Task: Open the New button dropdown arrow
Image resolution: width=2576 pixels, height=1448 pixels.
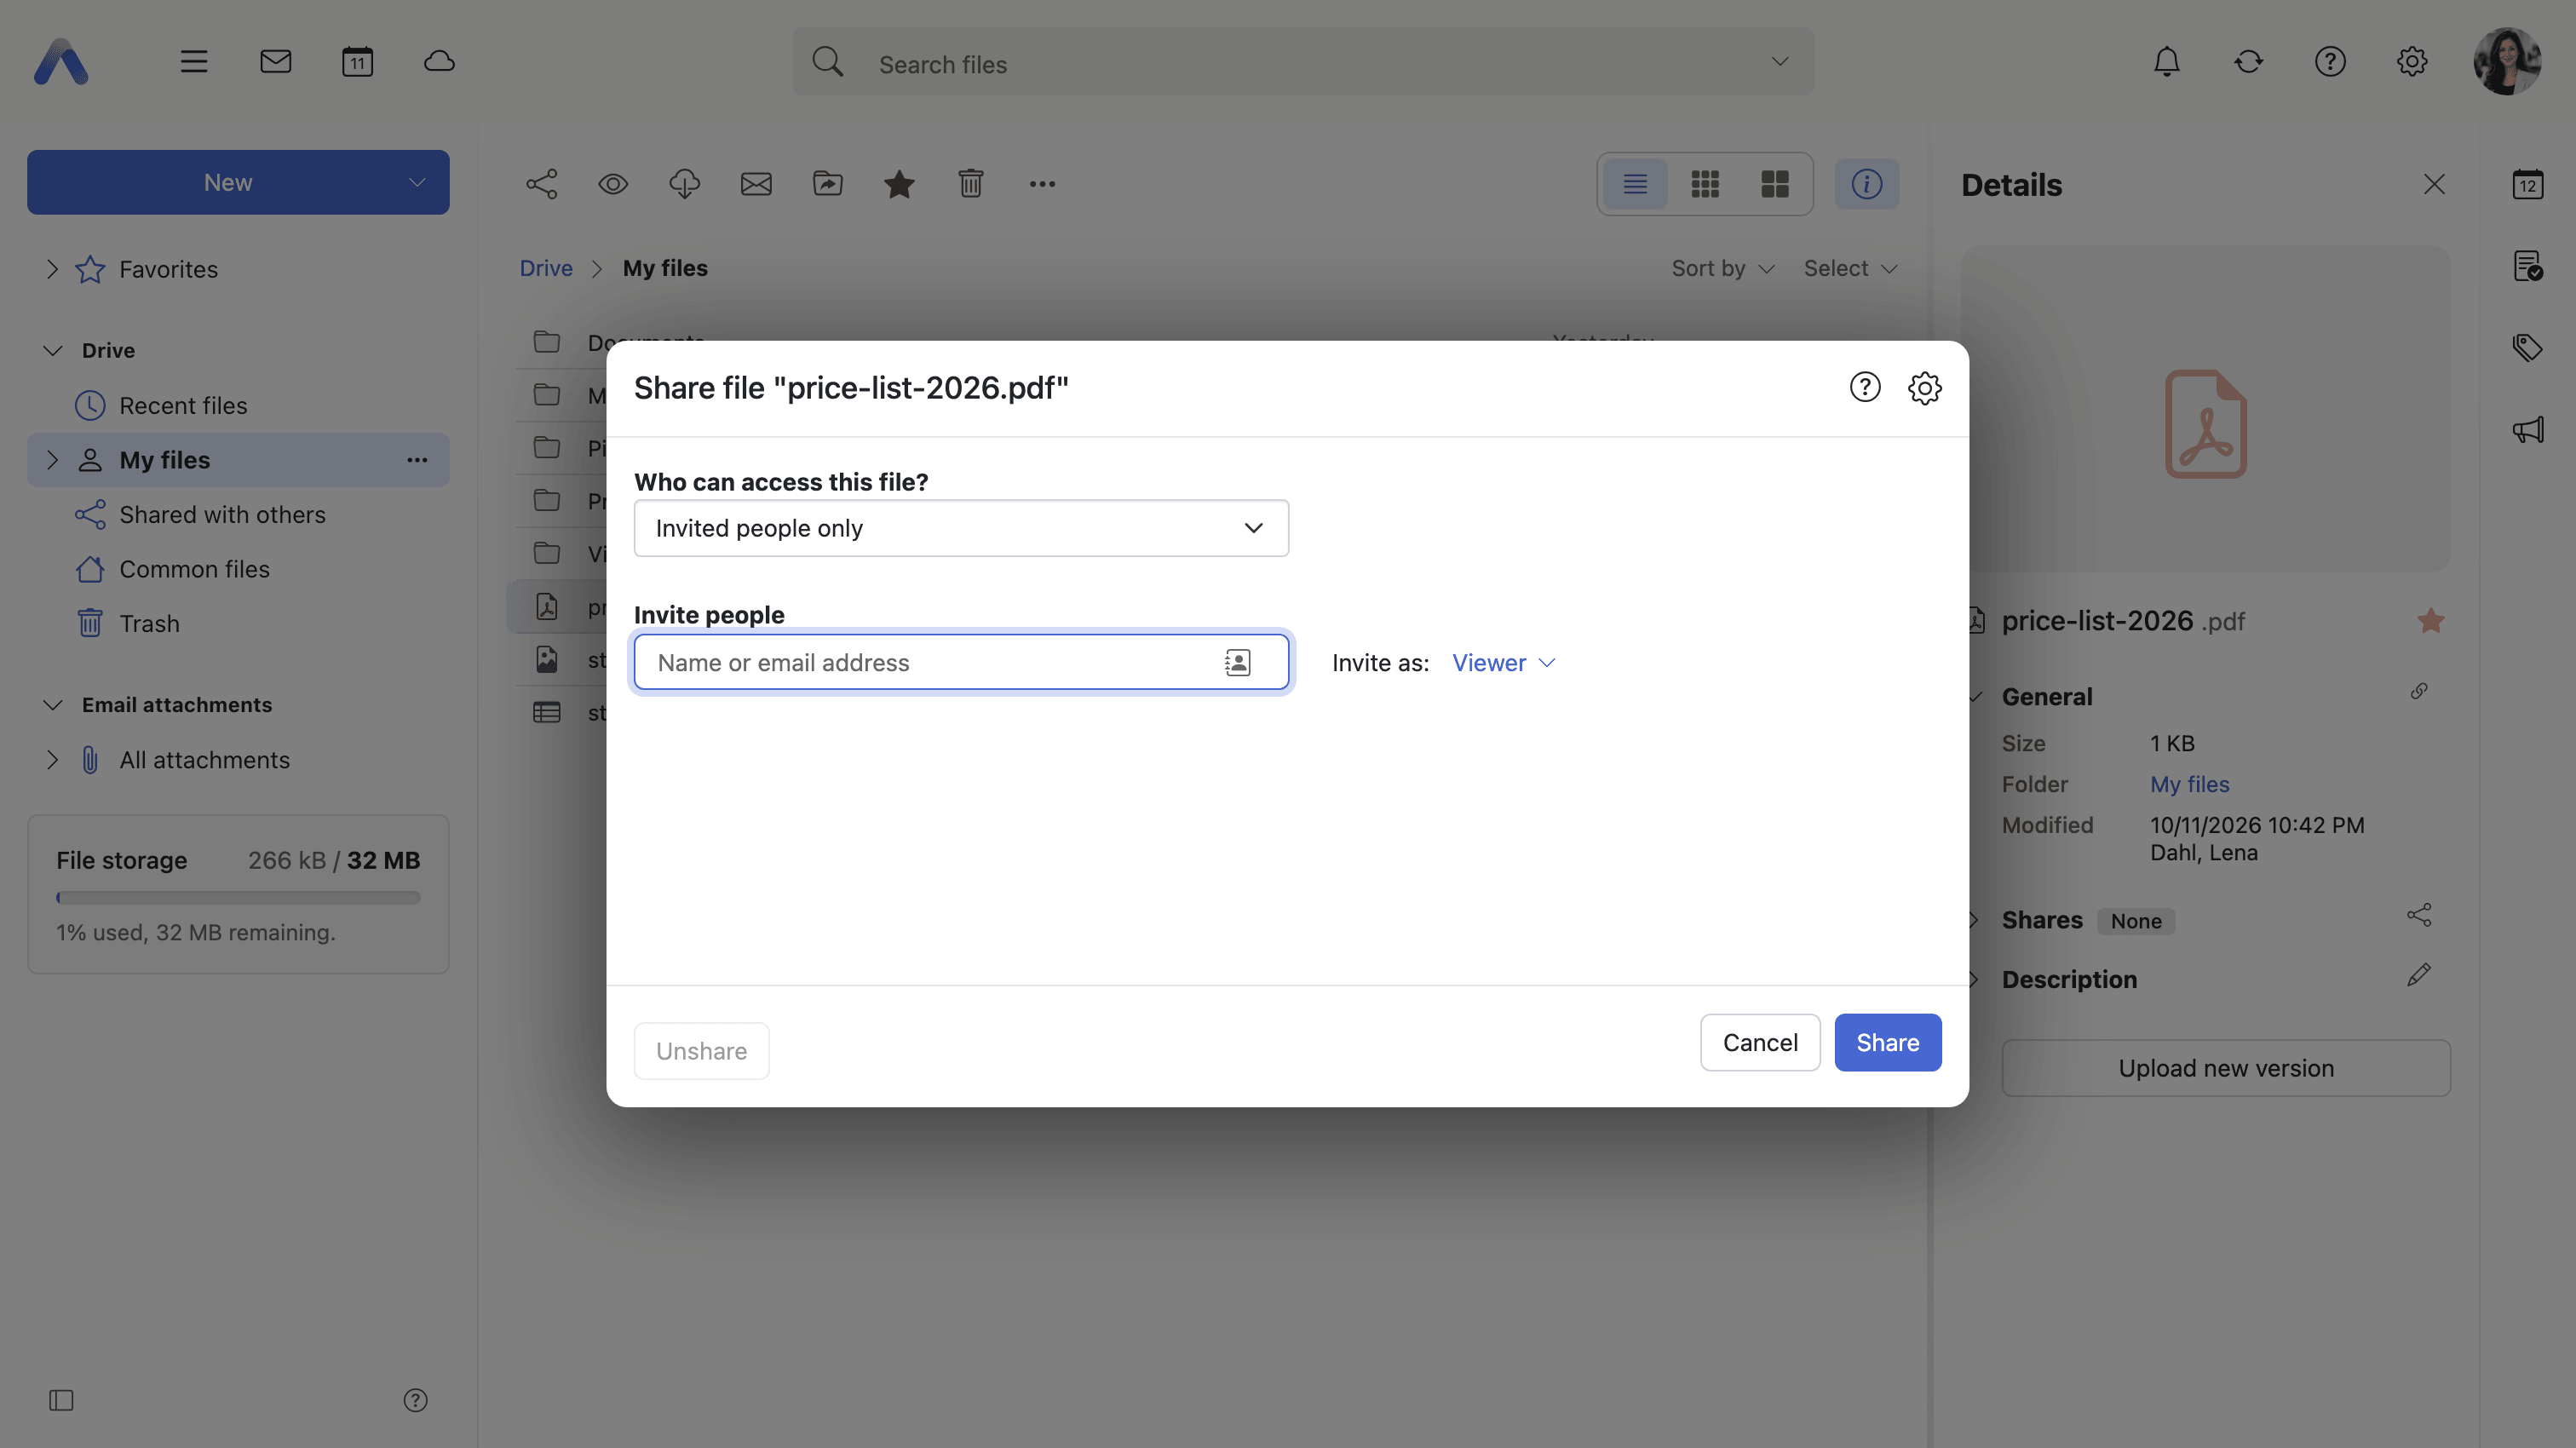Action: [417, 182]
